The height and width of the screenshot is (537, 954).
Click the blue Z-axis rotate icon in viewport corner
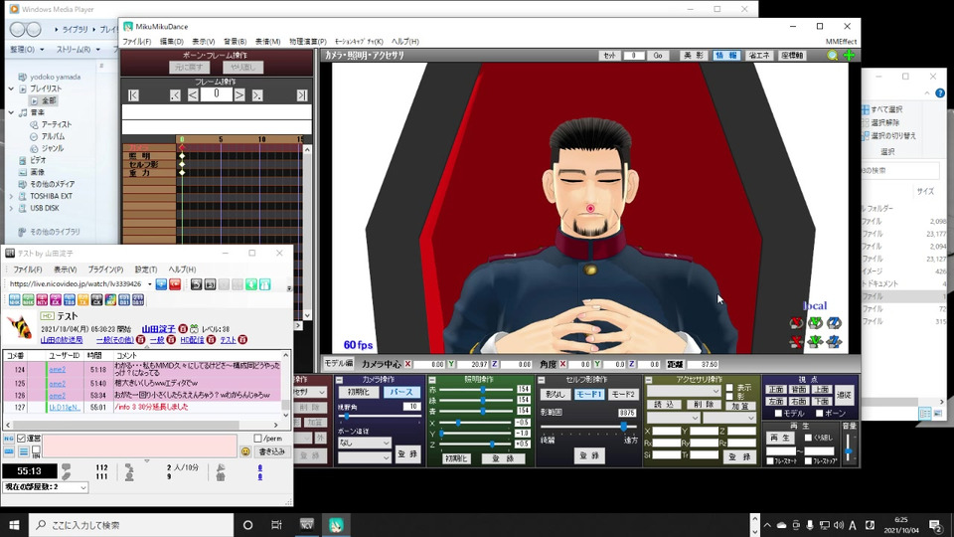coord(834,322)
